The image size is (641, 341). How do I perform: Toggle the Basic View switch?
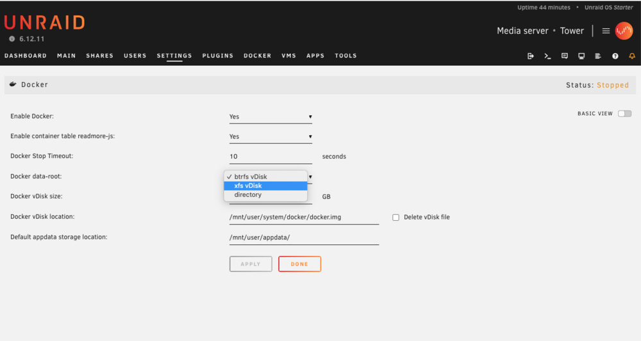pos(624,113)
